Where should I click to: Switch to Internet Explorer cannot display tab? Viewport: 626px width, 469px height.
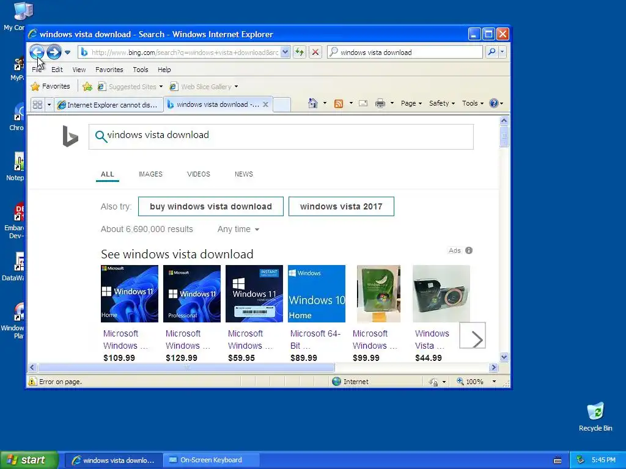pyautogui.click(x=109, y=104)
